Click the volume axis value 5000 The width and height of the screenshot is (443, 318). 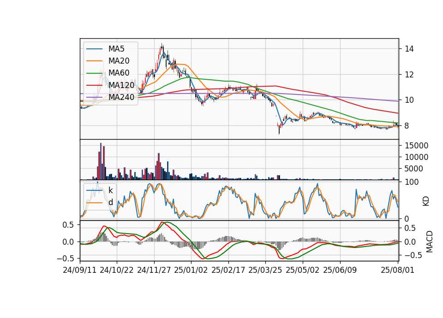point(414,169)
